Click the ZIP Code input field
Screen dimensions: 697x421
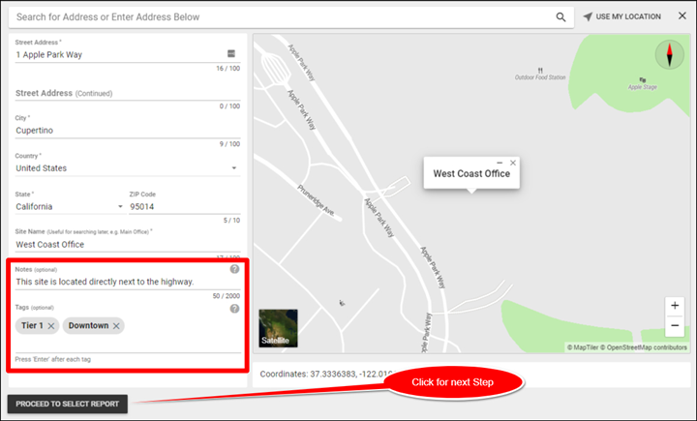184,206
